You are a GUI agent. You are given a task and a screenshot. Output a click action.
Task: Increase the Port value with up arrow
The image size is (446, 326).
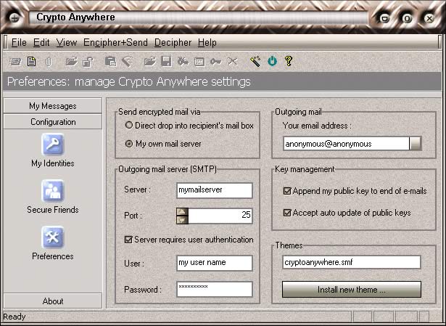pyautogui.click(x=182, y=211)
